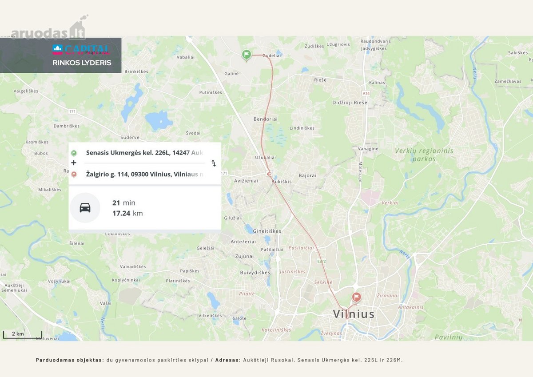
Task: Edit the origin field Senasis Ukmergės kel. 226L
Action: [145, 152]
